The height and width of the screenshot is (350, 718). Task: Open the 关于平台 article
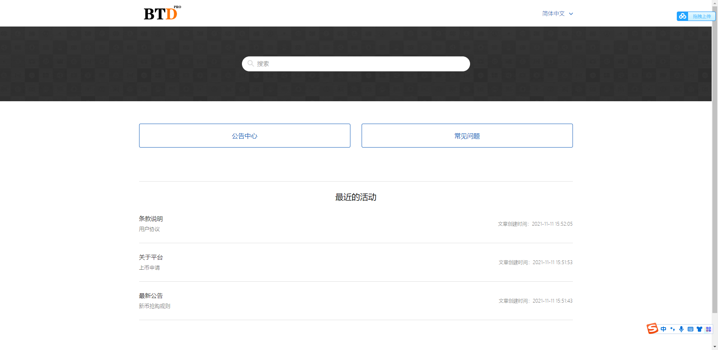click(151, 257)
